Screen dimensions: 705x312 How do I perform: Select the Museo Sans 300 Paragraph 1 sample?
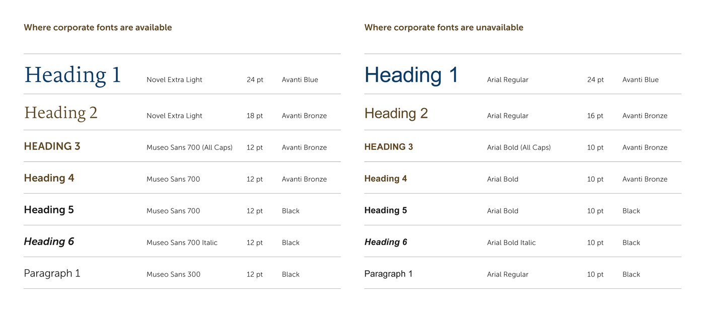[52, 273]
